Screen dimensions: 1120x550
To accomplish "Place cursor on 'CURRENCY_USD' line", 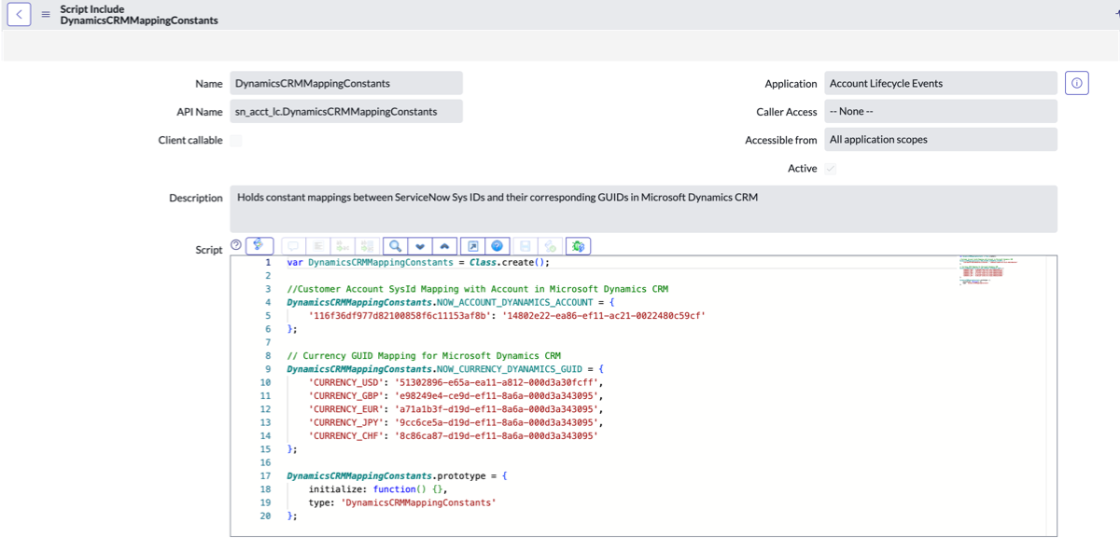I will coord(456,382).
